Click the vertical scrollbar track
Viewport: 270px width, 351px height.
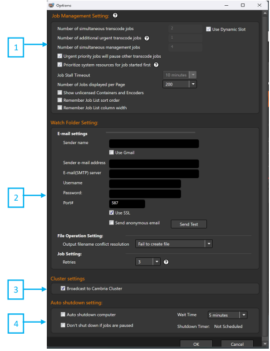265,179
